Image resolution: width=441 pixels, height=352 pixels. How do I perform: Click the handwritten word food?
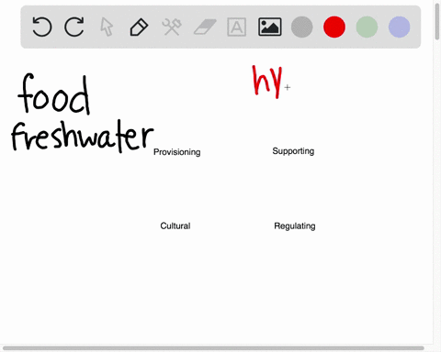pyautogui.click(x=54, y=93)
